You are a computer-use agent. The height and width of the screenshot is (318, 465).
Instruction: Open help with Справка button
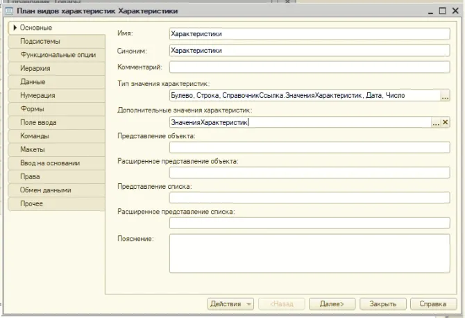(x=433, y=304)
